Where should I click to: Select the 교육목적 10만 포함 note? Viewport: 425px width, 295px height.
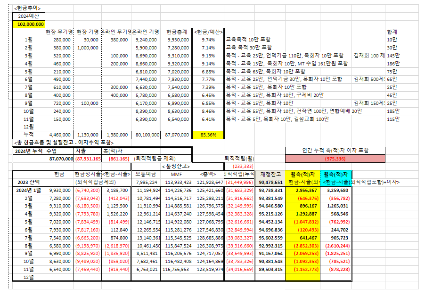pos(248,40)
